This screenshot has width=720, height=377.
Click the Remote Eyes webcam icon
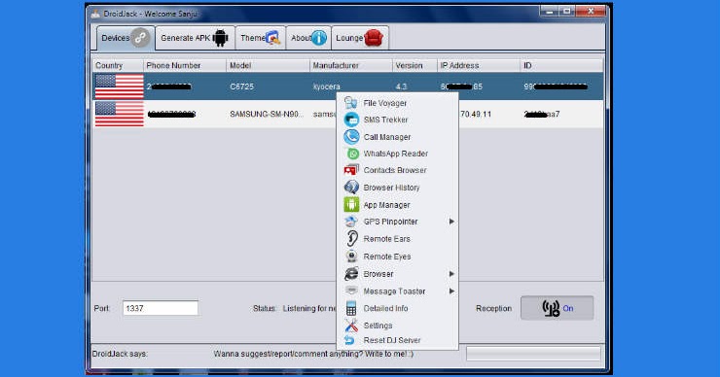point(351,257)
